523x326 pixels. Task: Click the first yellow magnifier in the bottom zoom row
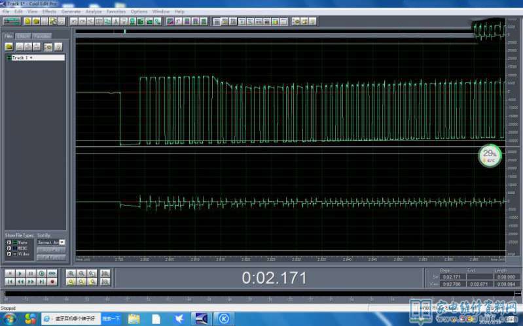coord(71,282)
